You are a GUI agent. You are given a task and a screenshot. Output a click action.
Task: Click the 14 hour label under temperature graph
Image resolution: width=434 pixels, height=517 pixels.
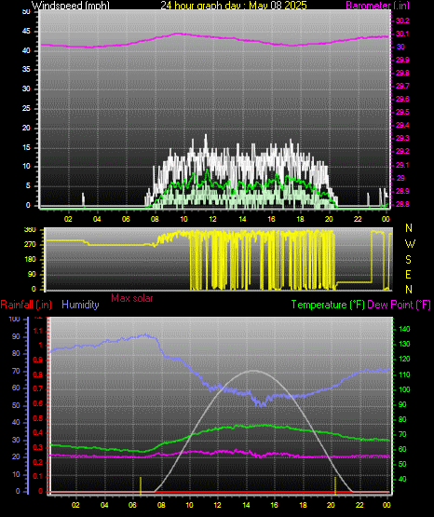246,505
